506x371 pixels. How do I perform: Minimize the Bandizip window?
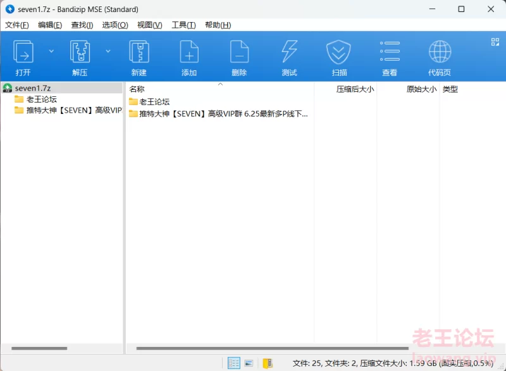[432, 9]
